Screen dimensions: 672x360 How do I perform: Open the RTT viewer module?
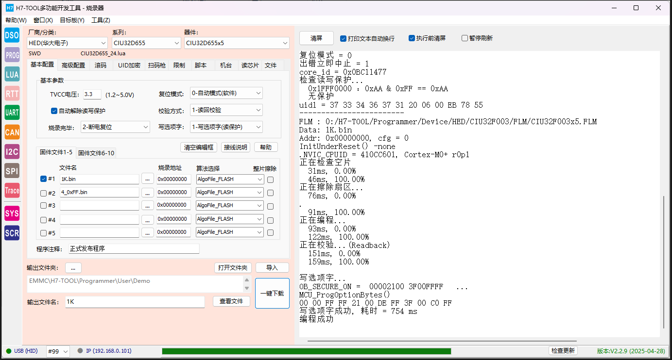point(12,93)
